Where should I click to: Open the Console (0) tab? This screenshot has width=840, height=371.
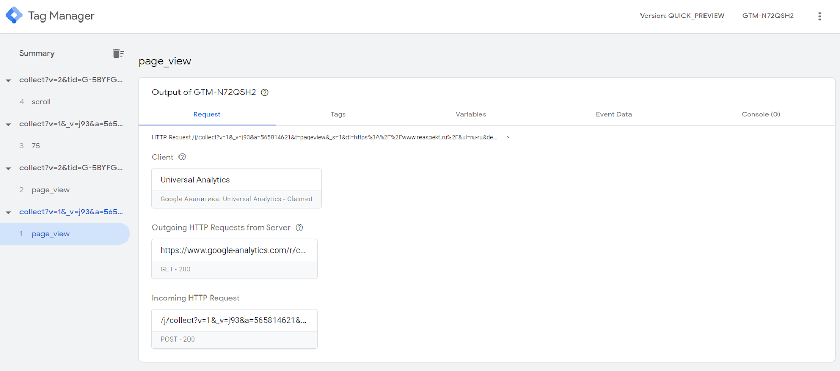[x=761, y=114]
